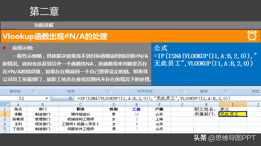Click cell containing 丁信忠
Screen dimensions: 261x146
tap(18, 129)
